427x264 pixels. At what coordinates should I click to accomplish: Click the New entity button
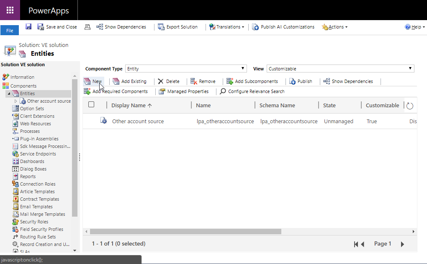click(x=93, y=81)
